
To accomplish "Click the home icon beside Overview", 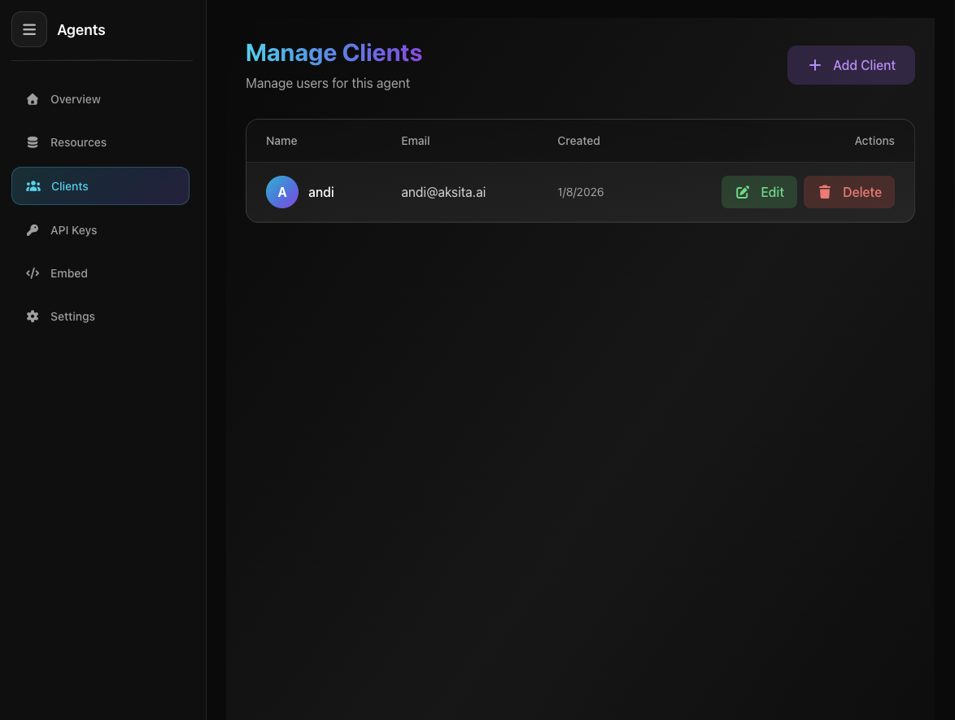I will (33, 98).
